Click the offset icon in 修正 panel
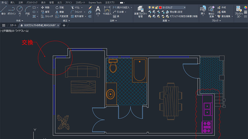The height and width of the screenshot is (139, 248). pyautogui.click(x=90, y=16)
